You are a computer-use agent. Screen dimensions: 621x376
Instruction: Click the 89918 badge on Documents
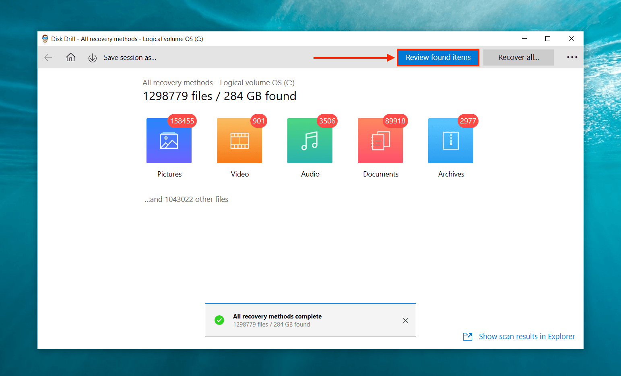click(x=395, y=121)
